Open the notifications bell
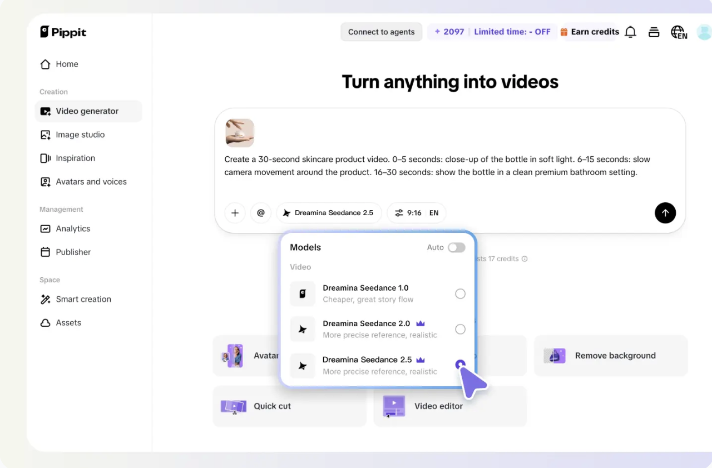The width and height of the screenshot is (712, 468). (x=630, y=32)
